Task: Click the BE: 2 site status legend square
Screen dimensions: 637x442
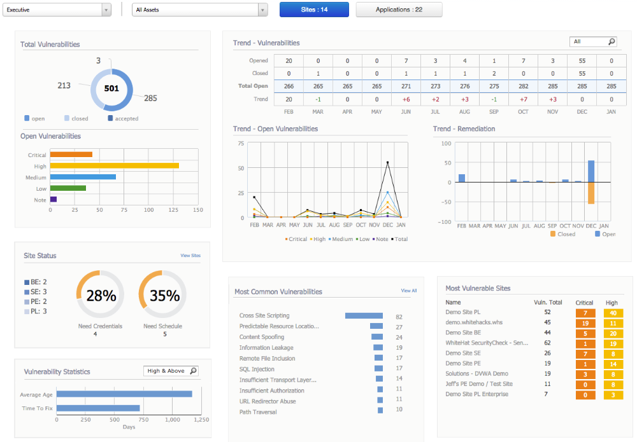Action: pyautogui.click(x=27, y=282)
